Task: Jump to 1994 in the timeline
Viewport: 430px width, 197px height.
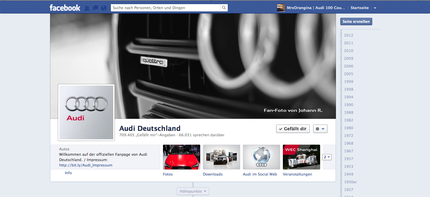Action: tap(348, 97)
